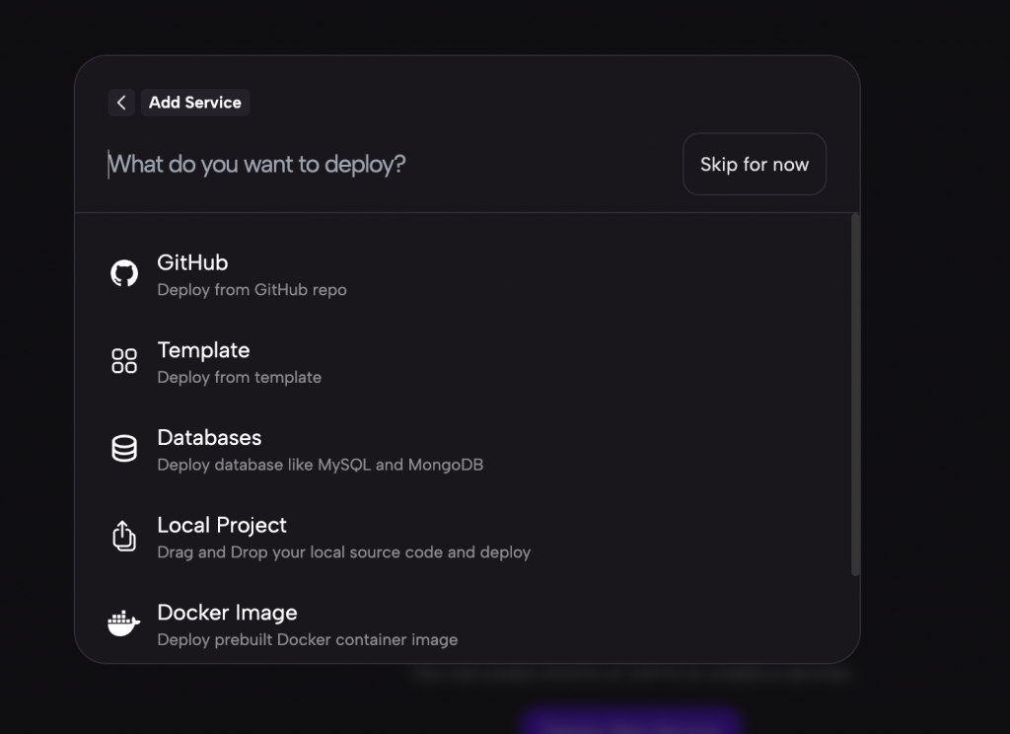Click 'Deploy from GitHub repo' description

pyautogui.click(x=252, y=290)
